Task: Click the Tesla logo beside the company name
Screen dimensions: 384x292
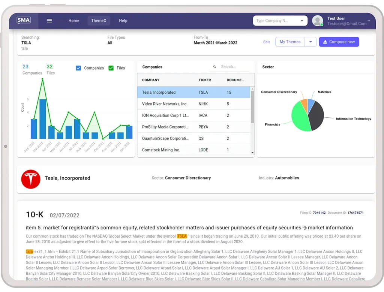Action: 30,179
